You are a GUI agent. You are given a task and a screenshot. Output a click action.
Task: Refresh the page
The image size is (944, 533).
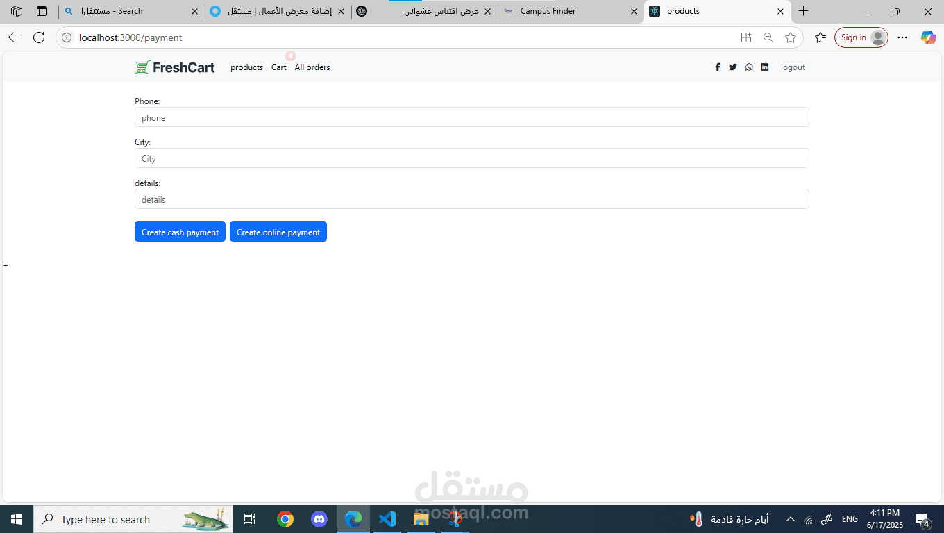click(39, 37)
